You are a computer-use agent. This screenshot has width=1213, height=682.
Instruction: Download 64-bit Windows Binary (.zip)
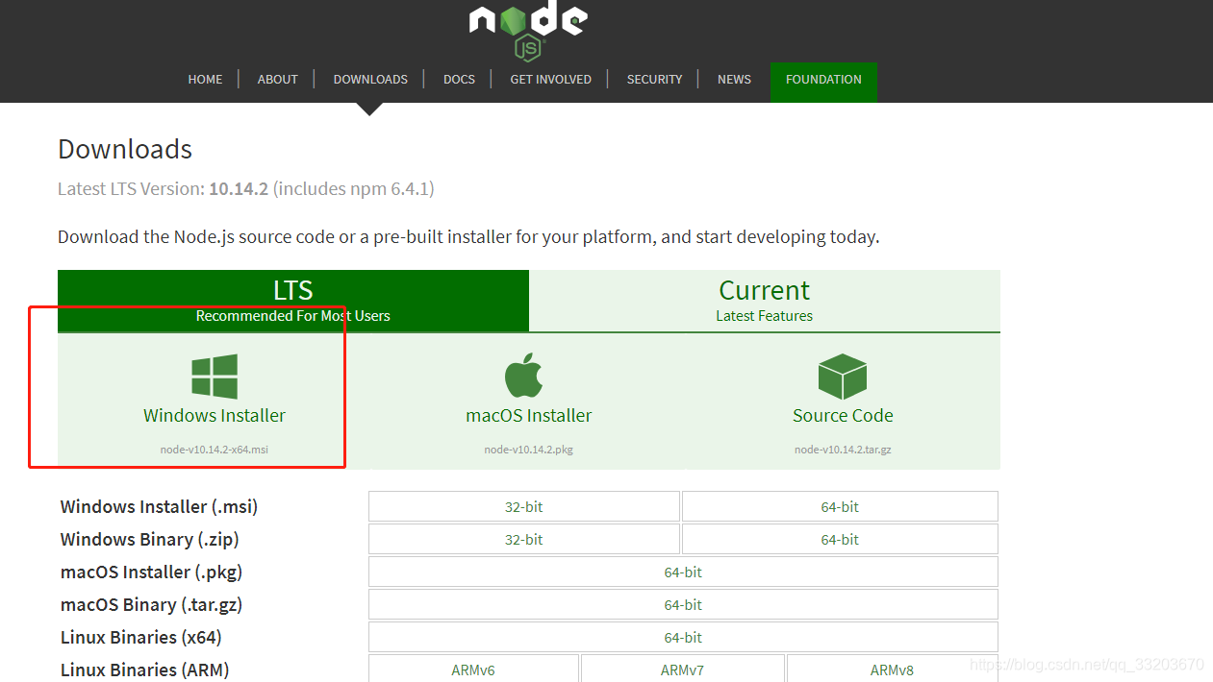840,539
